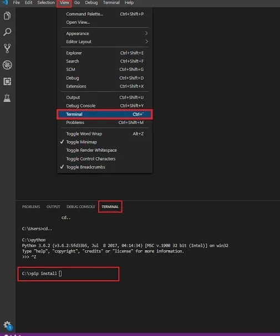Click the '>>> ^Z' terminal line

(x=29, y=257)
